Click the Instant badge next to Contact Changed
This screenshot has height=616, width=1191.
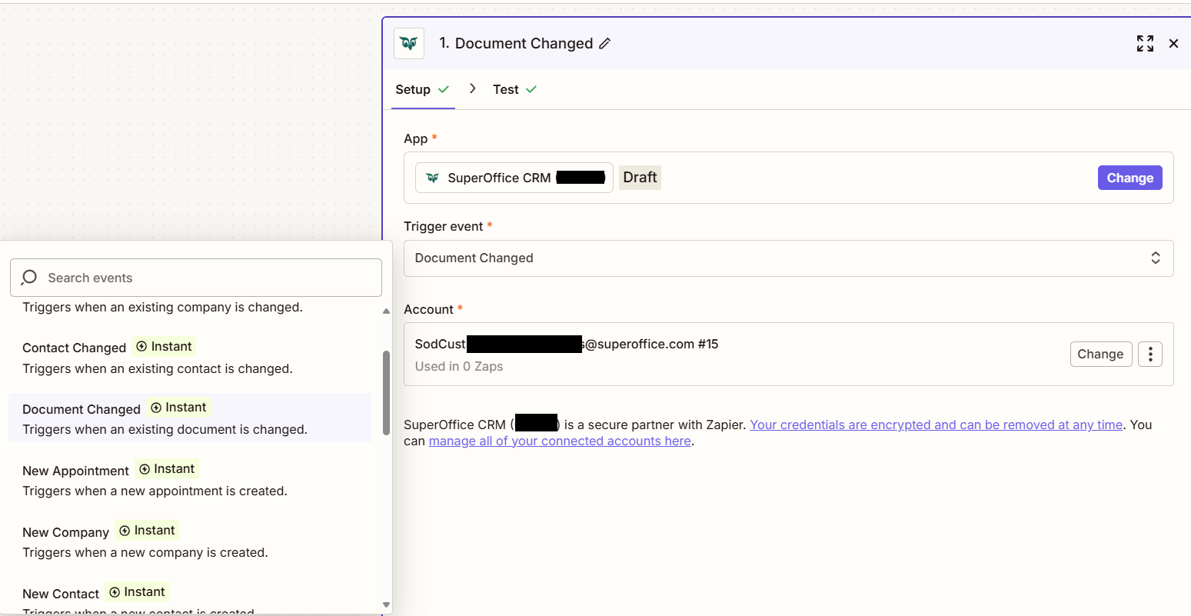point(164,346)
